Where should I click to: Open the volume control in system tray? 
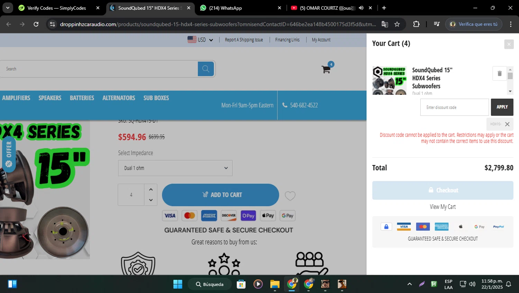click(x=472, y=284)
